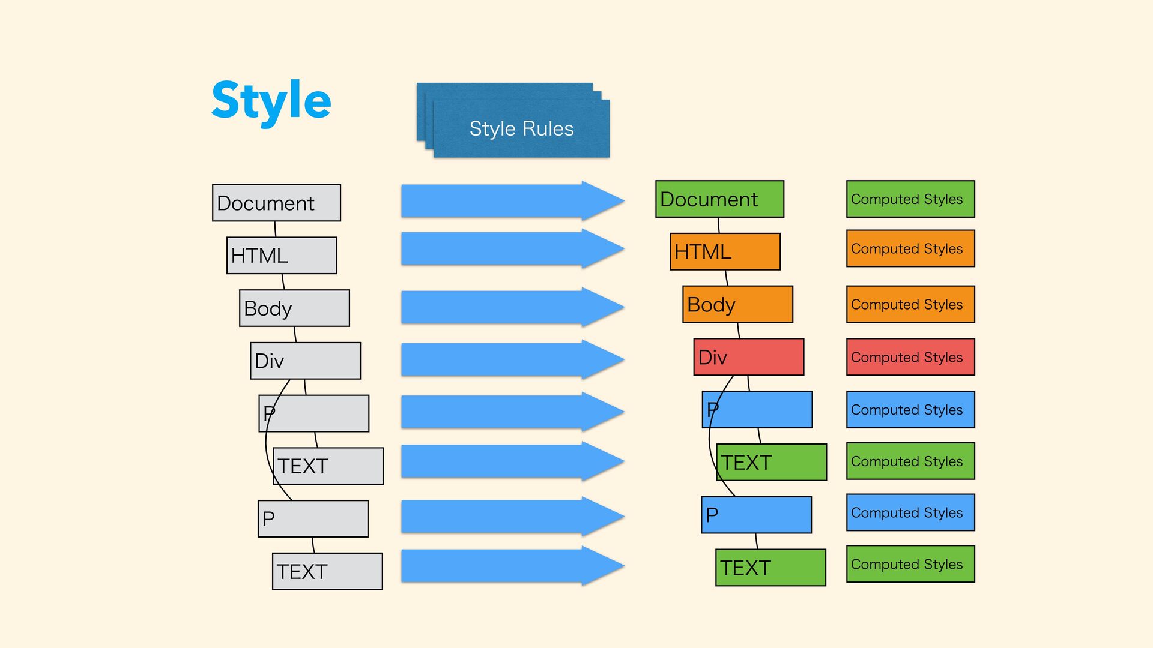1153x648 pixels.
Task: Select the green Document node box
Action: pyautogui.click(x=720, y=199)
